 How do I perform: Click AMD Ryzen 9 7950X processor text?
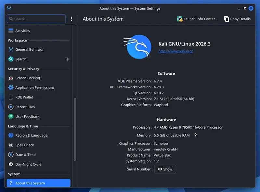[x=188, y=127]
